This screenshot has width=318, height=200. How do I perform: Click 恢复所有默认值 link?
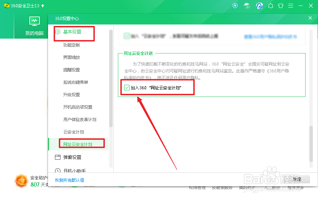tap(69, 180)
